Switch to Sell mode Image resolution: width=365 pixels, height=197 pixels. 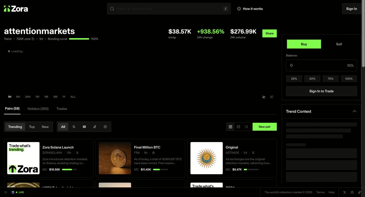tap(339, 44)
